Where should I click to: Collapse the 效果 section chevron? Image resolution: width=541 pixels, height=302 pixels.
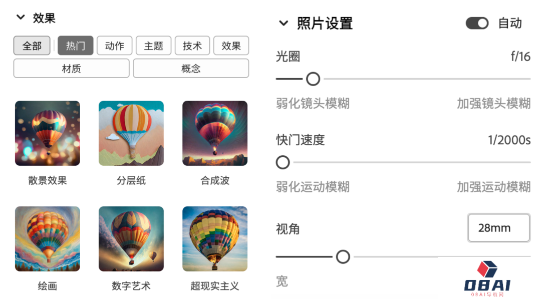coord(21,17)
